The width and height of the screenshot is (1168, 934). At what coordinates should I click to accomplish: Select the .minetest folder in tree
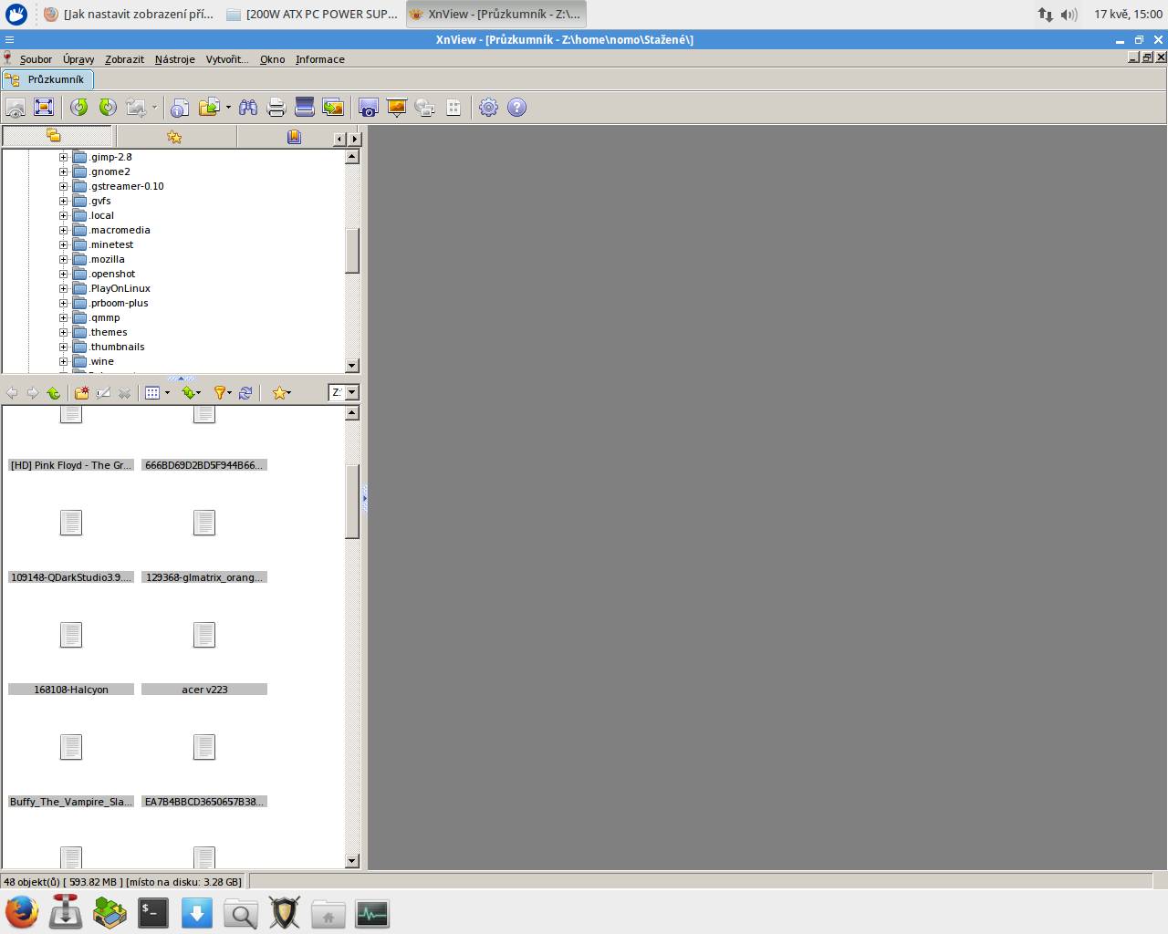point(111,244)
